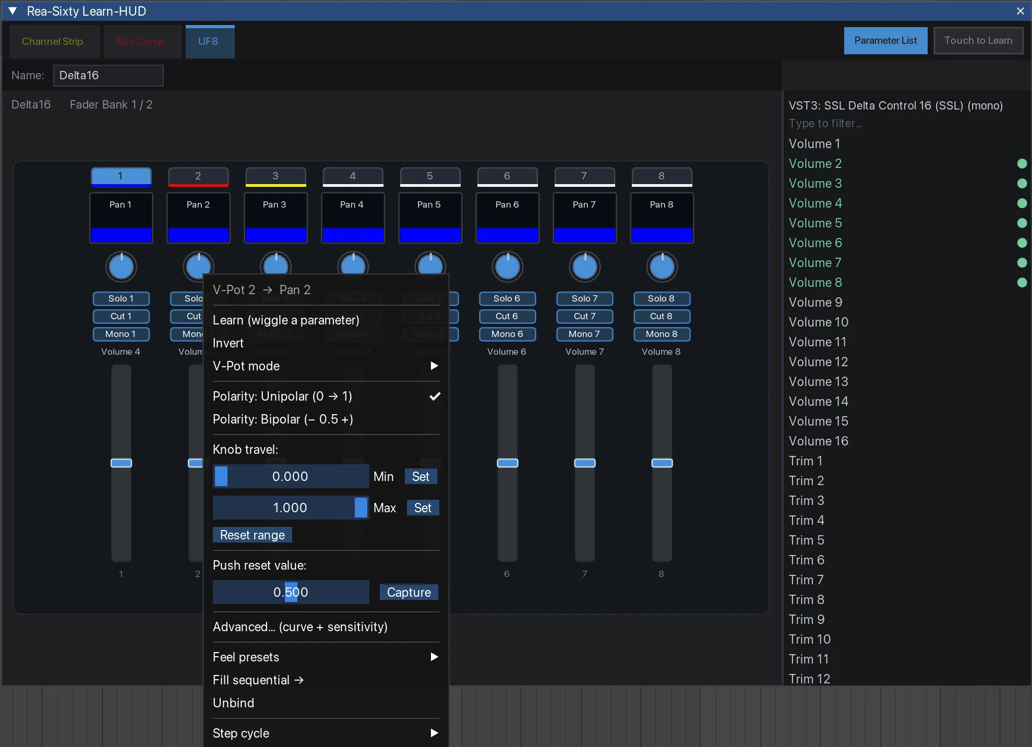Toggle the Mono 8 button
Viewport: 1032px width, 747px height.
pyautogui.click(x=662, y=334)
